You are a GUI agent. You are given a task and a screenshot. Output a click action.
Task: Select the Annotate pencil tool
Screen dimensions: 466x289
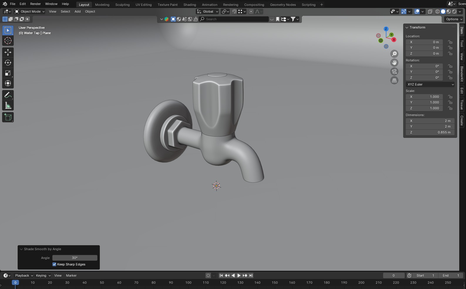tap(8, 95)
